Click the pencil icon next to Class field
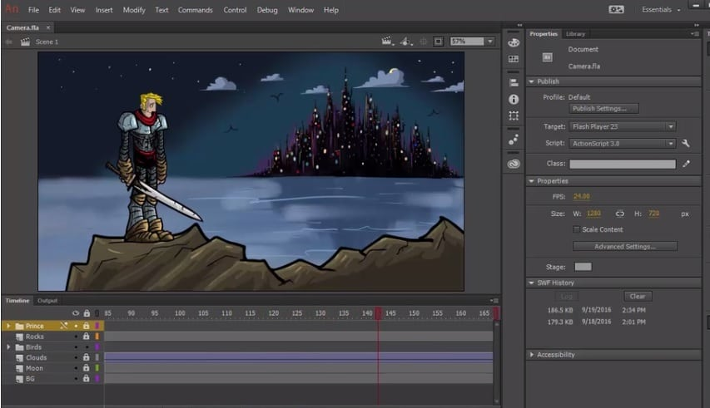This screenshot has width=710, height=408. click(x=686, y=164)
